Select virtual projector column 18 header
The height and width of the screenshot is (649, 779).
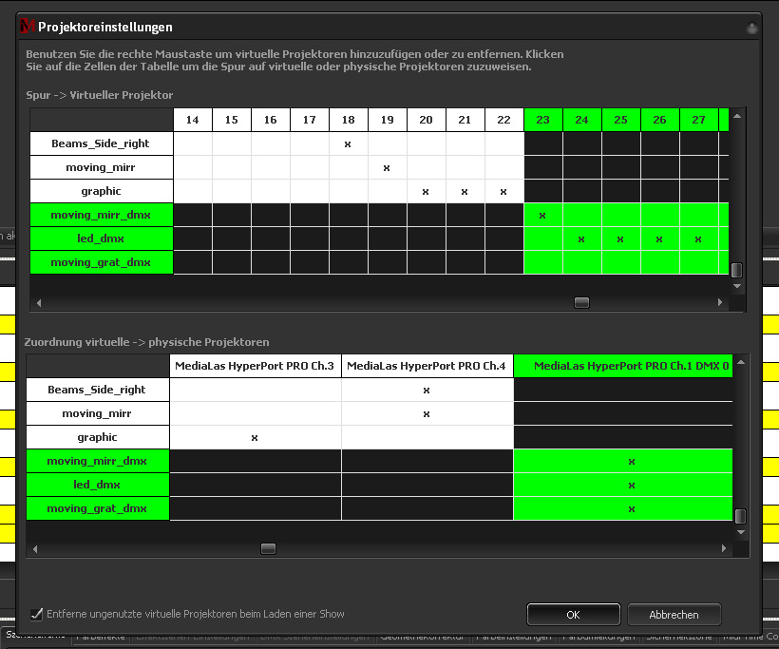tap(349, 120)
